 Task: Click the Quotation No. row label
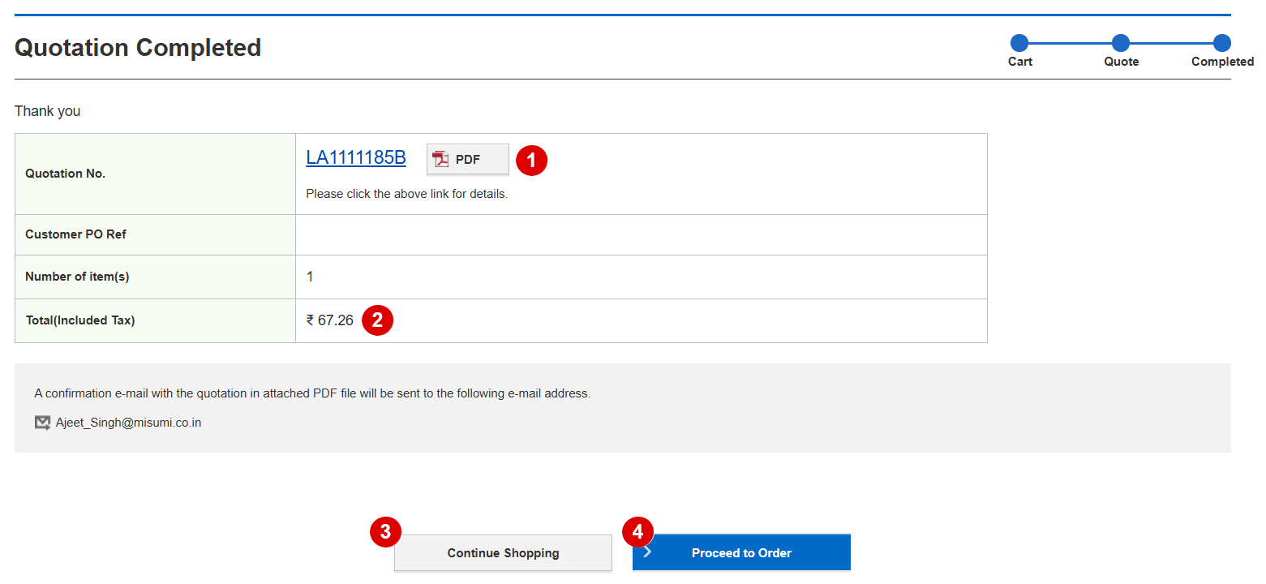[x=66, y=174]
